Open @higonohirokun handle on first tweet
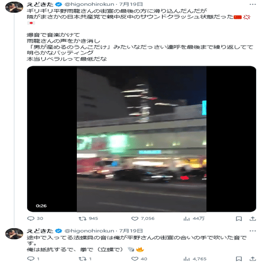This screenshot has height=263, width=263. pos(89,4)
